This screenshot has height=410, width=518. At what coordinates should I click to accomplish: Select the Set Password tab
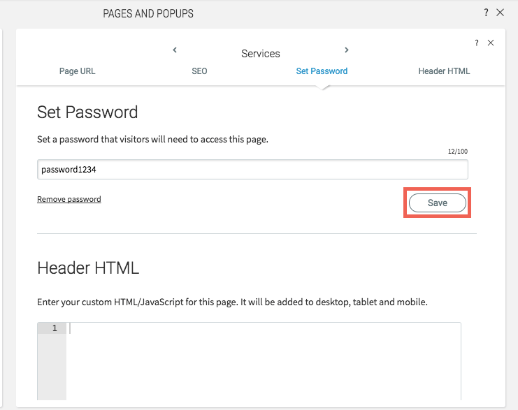[x=322, y=71]
